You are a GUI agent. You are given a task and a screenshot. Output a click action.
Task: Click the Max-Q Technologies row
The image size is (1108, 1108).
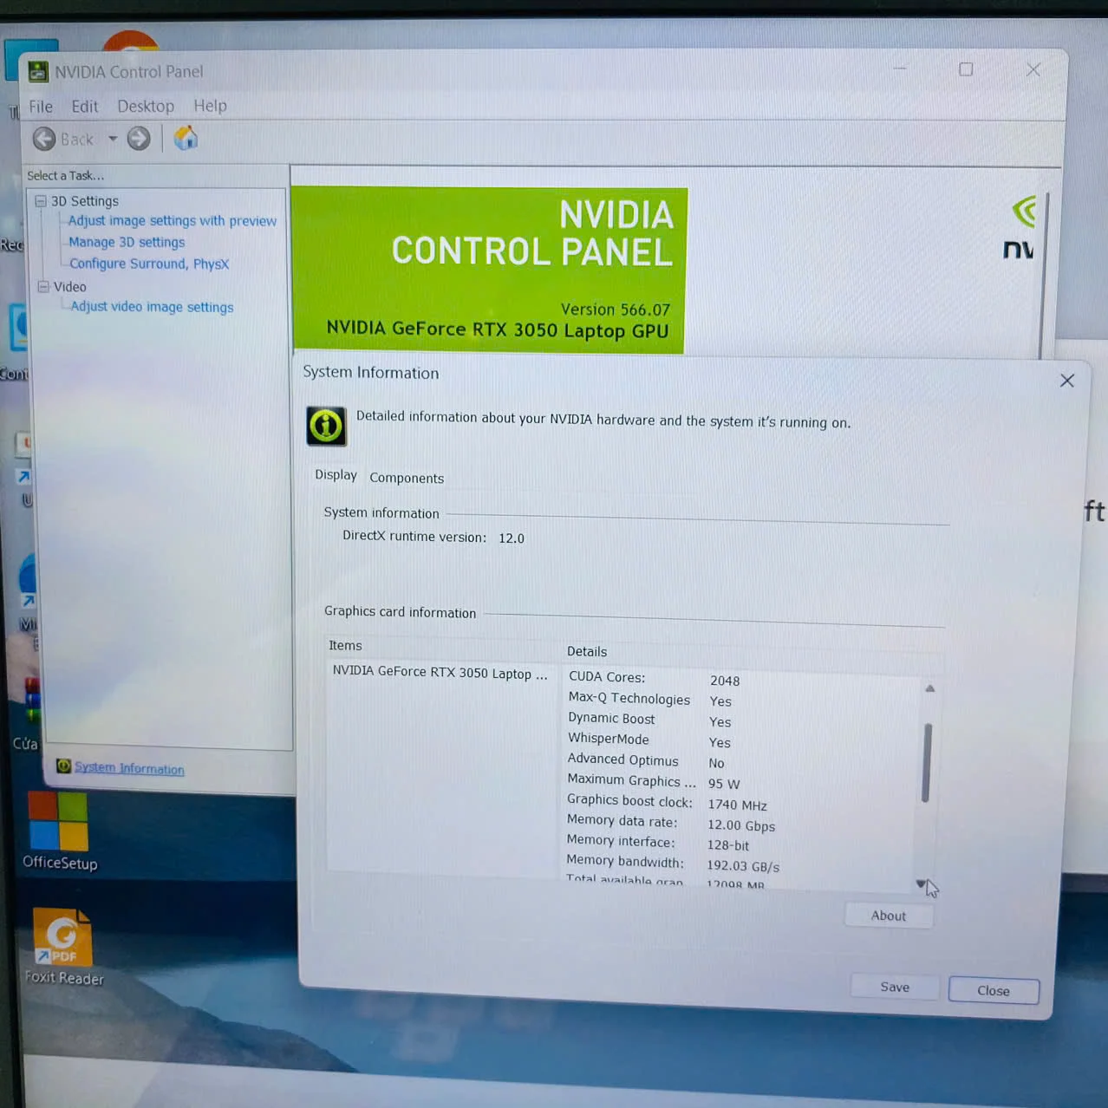pos(650,700)
